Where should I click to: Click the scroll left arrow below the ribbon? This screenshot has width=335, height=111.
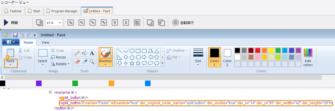(x=2, y=77)
